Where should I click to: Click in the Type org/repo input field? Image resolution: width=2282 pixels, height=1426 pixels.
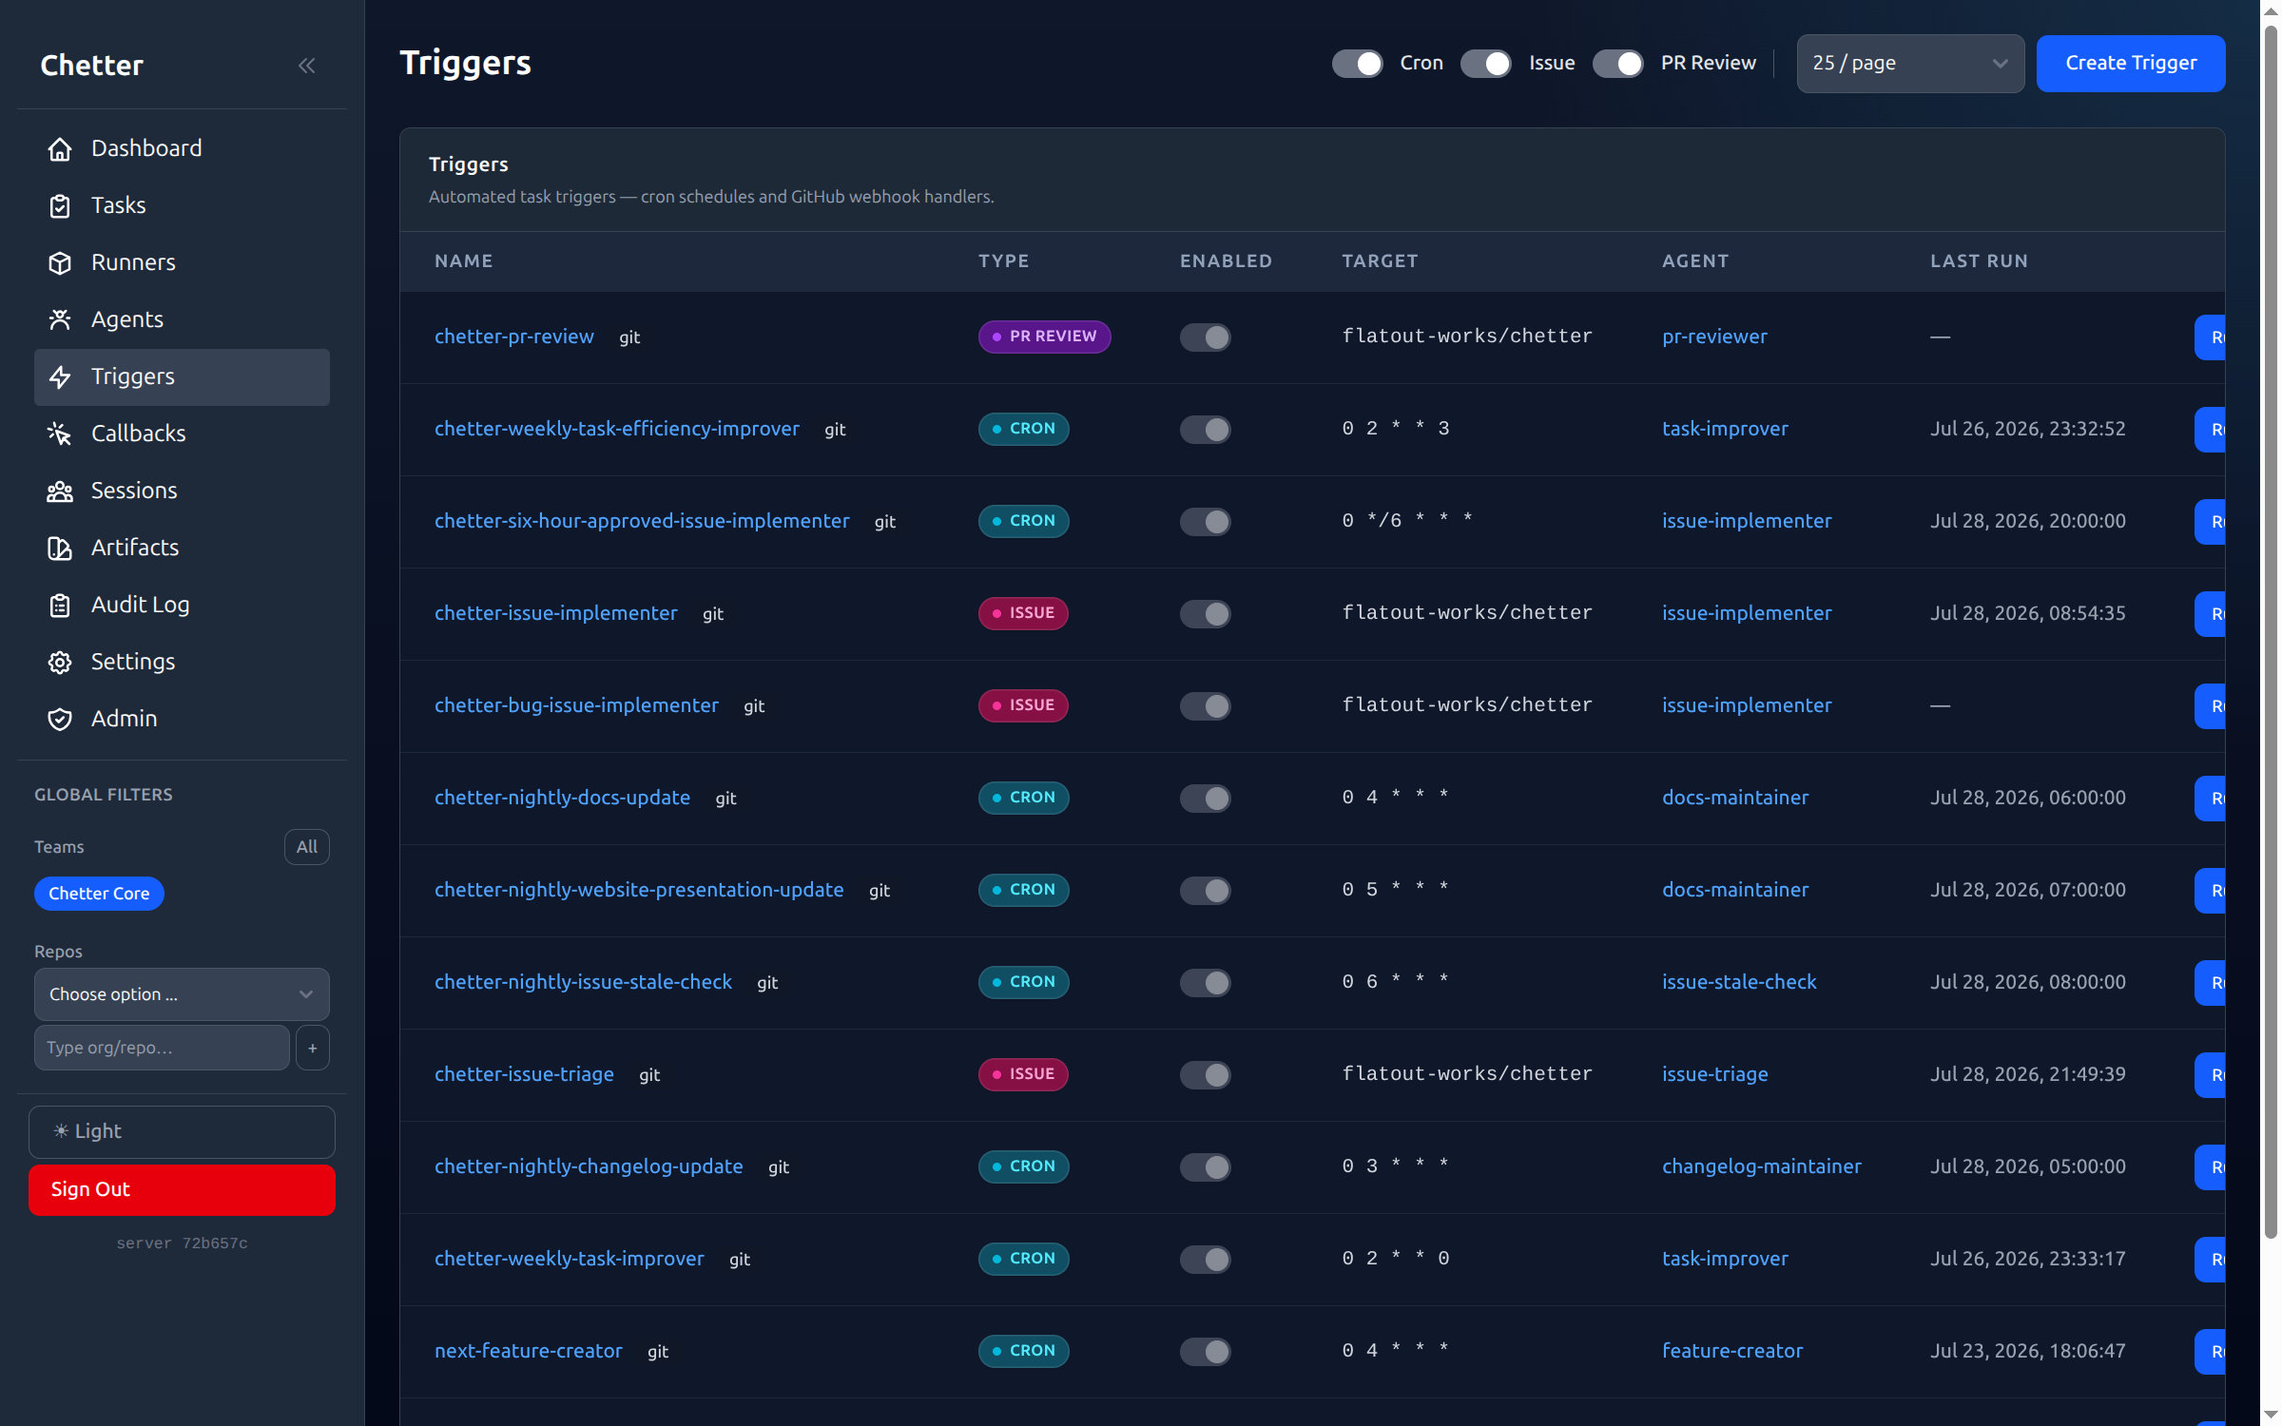point(162,1048)
